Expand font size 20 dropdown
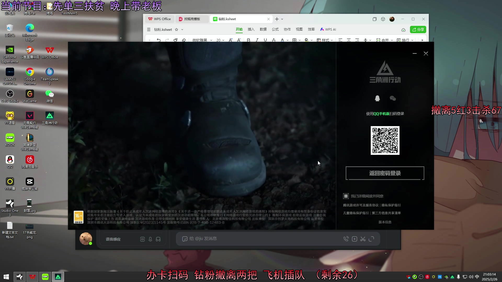Viewport: 502px width, 282px height. point(223,40)
